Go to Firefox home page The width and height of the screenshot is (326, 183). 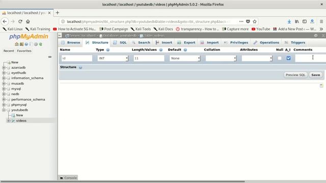click(x=28, y=21)
